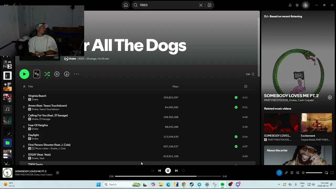Toggle saved checkmark for Virginia Beach
The width and height of the screenshot is (336, 189).
point(236,97)
